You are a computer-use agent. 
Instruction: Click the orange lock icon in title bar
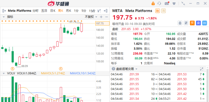pos(153,3)
